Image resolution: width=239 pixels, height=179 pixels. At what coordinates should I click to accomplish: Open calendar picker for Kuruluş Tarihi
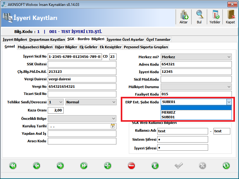113,126
